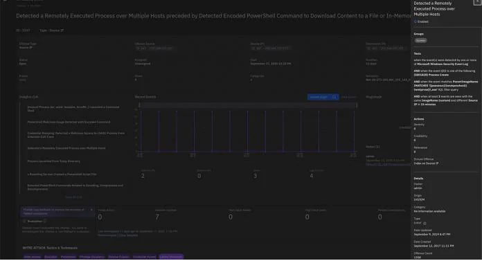Select the Defense Evasion tactic tag

tap(118, 257)
